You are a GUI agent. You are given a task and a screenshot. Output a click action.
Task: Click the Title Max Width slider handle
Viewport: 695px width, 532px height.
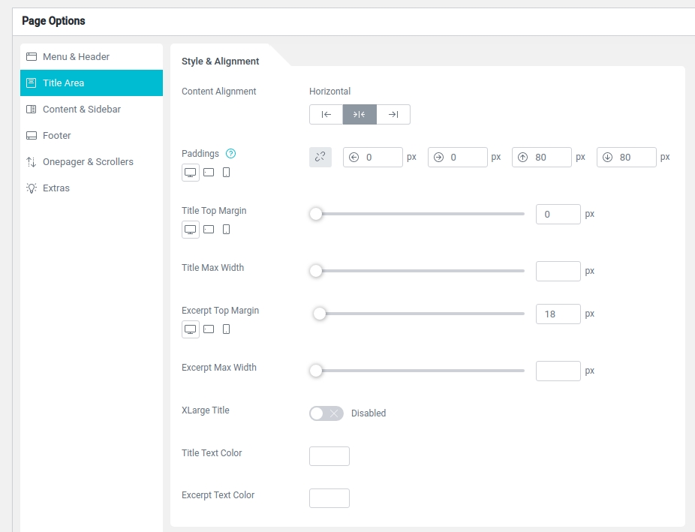[316, 271]
